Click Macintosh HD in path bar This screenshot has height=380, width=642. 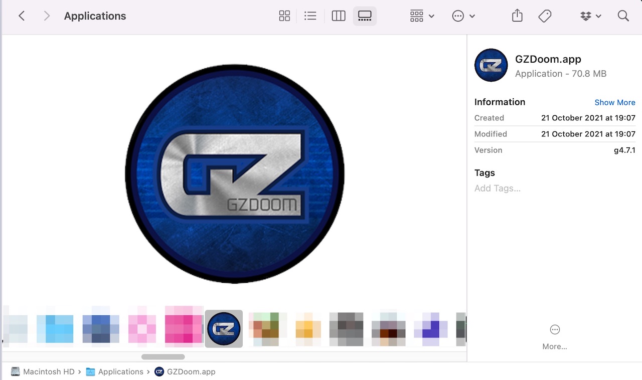[43, 372]
